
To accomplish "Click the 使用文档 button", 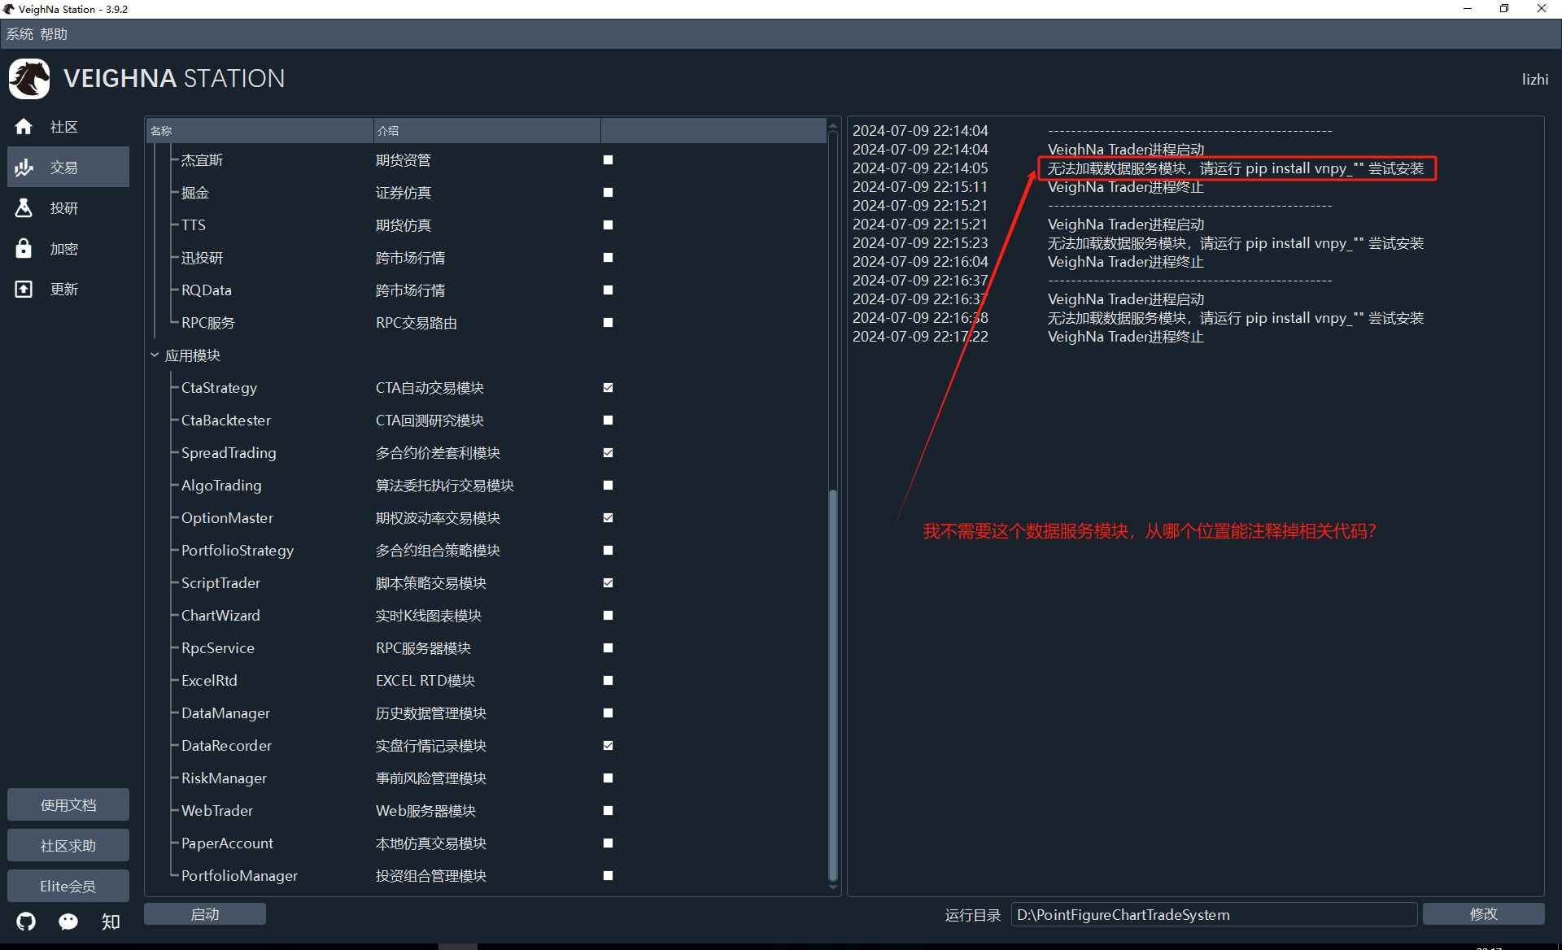I will [68, 805].
